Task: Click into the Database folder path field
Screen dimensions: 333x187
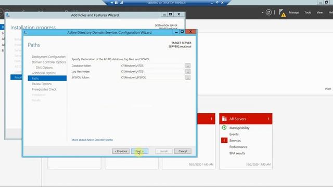Action: point(152,66)
